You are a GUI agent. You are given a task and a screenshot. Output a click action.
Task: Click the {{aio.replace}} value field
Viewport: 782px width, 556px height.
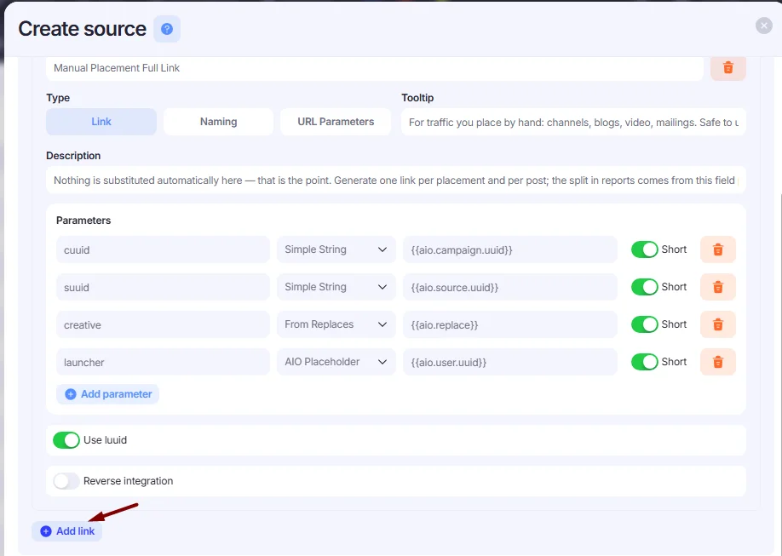pos(510,324)
